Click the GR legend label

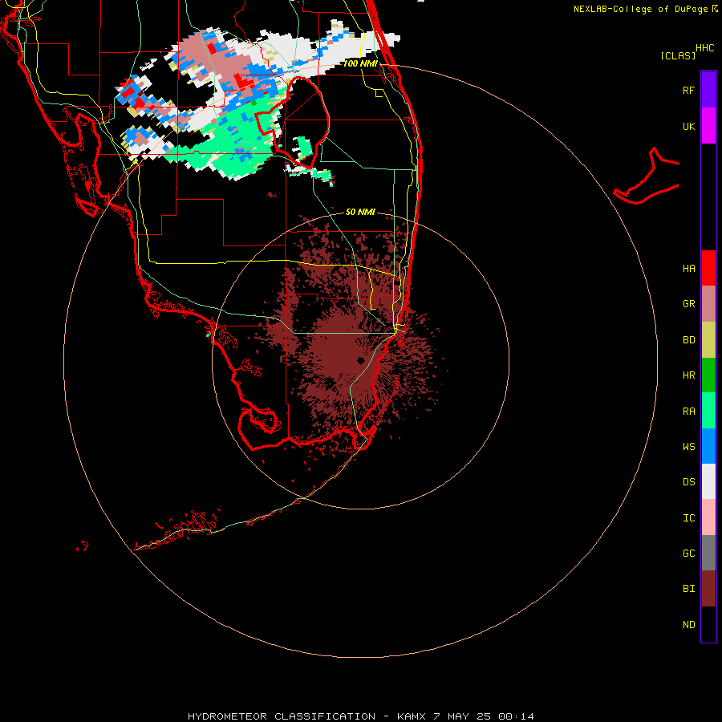point(688,304)
